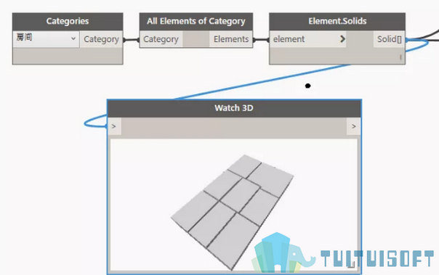This screenshot has height=275, width=439.
Task: Click the Watch 3D left input port arrow
Action: click(x=114, y=126)
